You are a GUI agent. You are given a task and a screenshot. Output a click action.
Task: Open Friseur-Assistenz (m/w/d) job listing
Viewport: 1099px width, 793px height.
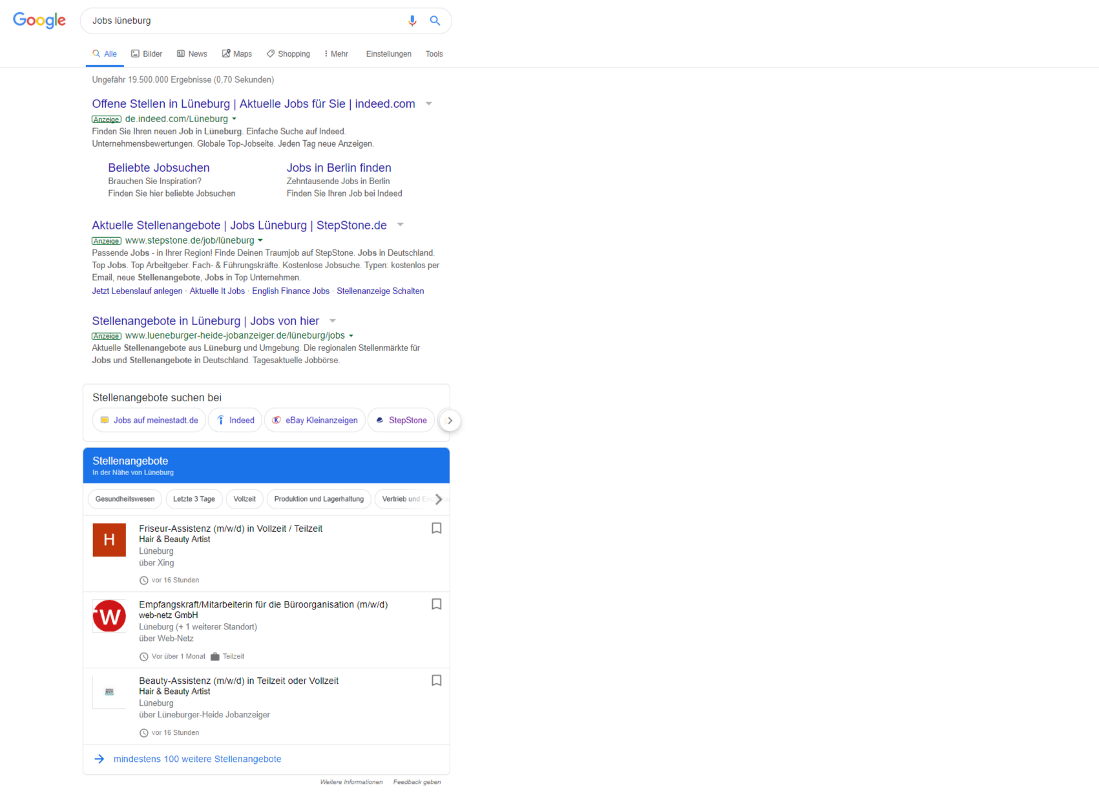point(231,529)
